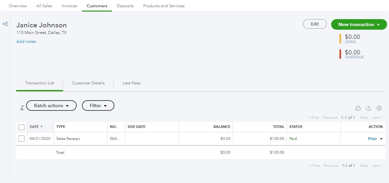Switch to the Late Fees tab

pyautogui.click(x=132, y=83)
